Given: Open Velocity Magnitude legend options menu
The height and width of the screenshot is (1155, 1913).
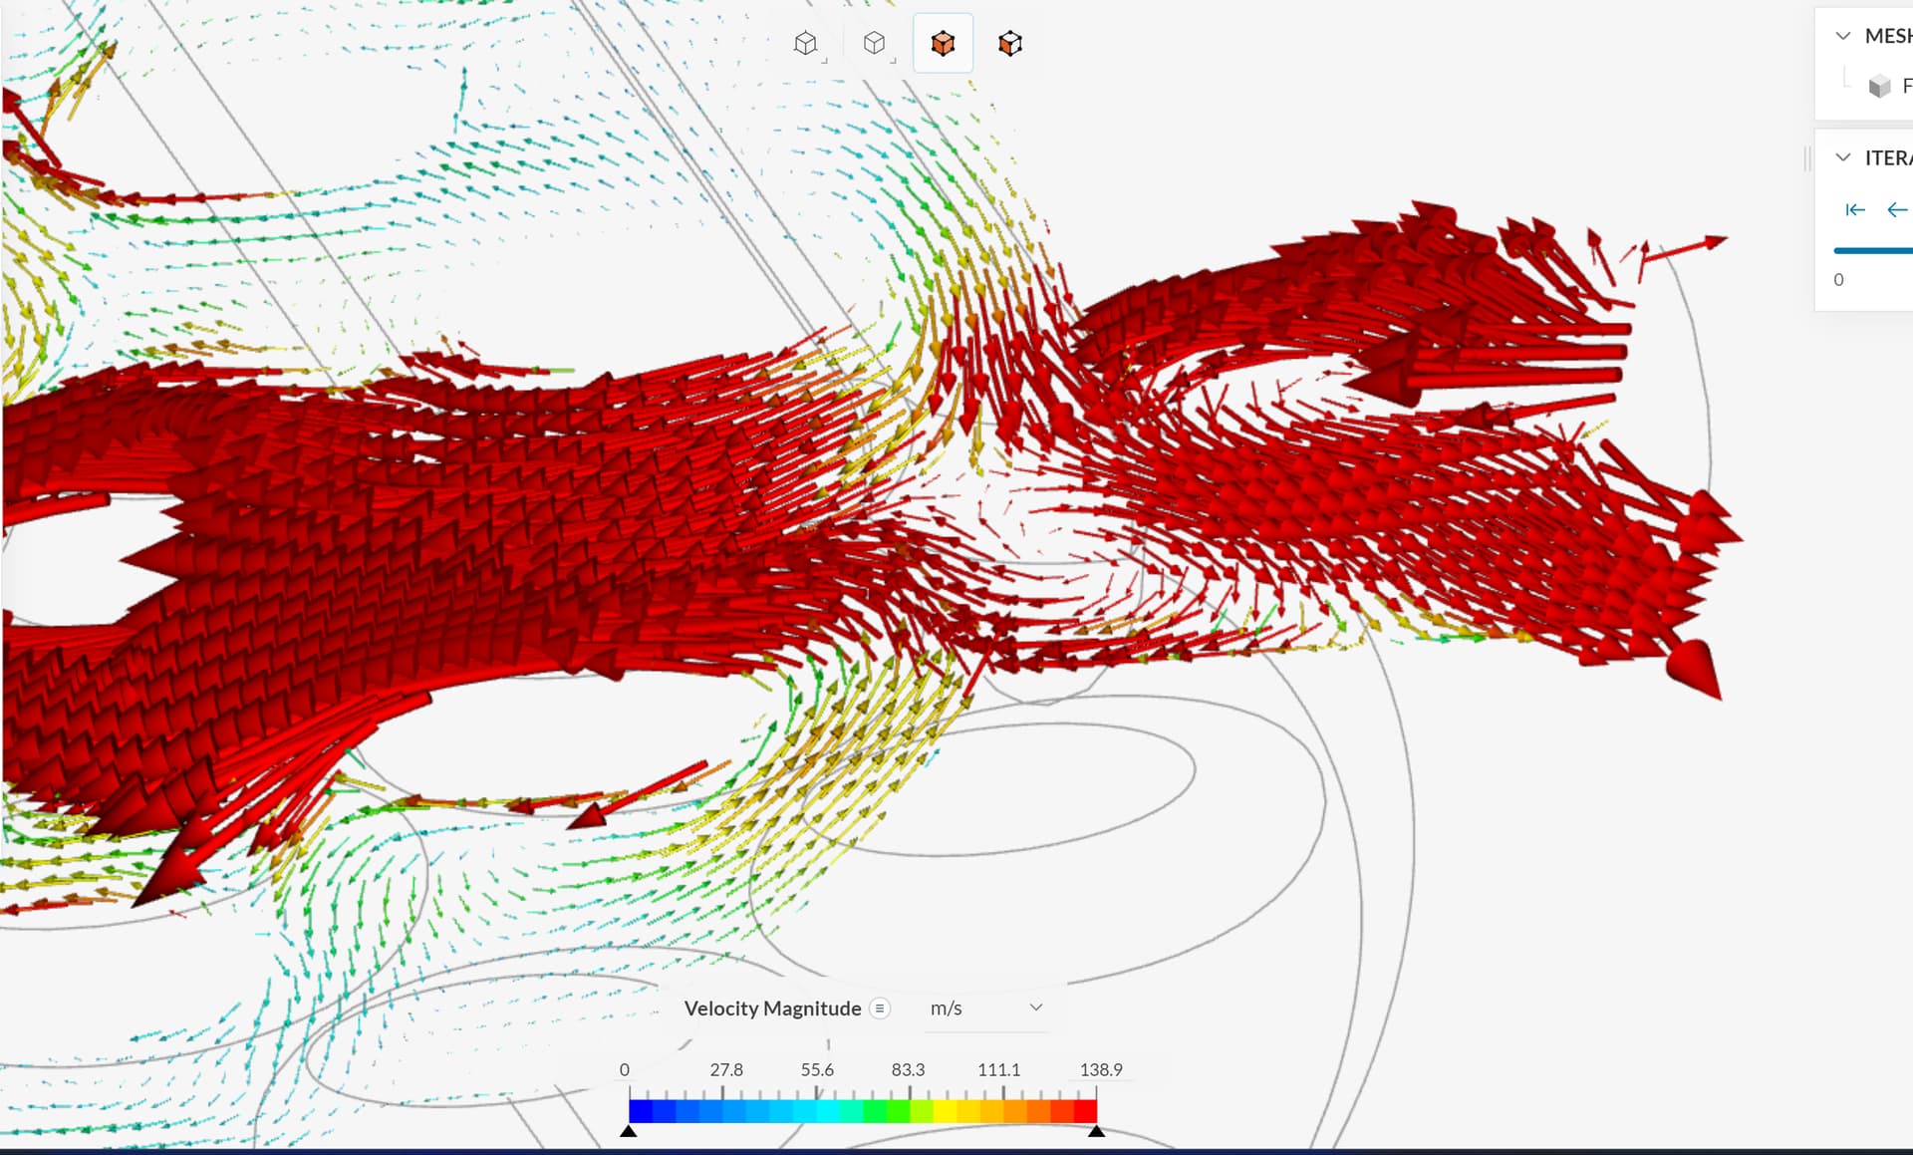Looking at the screenshot, I should pos(880,1009).
